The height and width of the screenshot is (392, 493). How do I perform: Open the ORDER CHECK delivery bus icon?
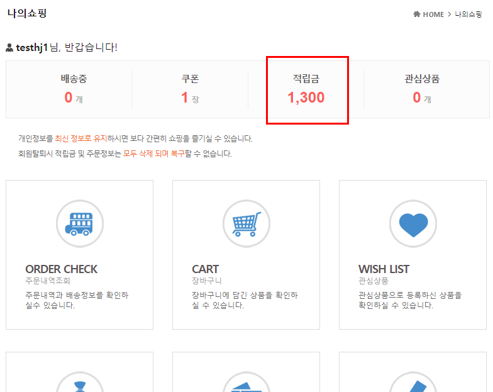coord(79,224)
